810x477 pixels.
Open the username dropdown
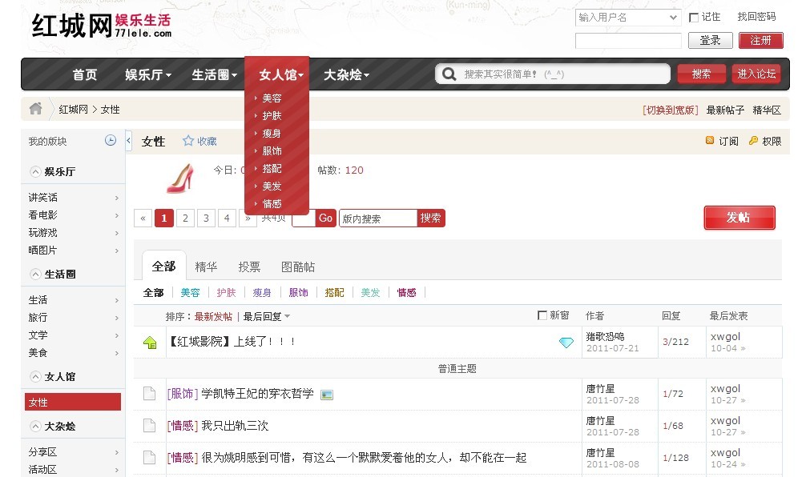pyautogui.click(x=672, y=18)
